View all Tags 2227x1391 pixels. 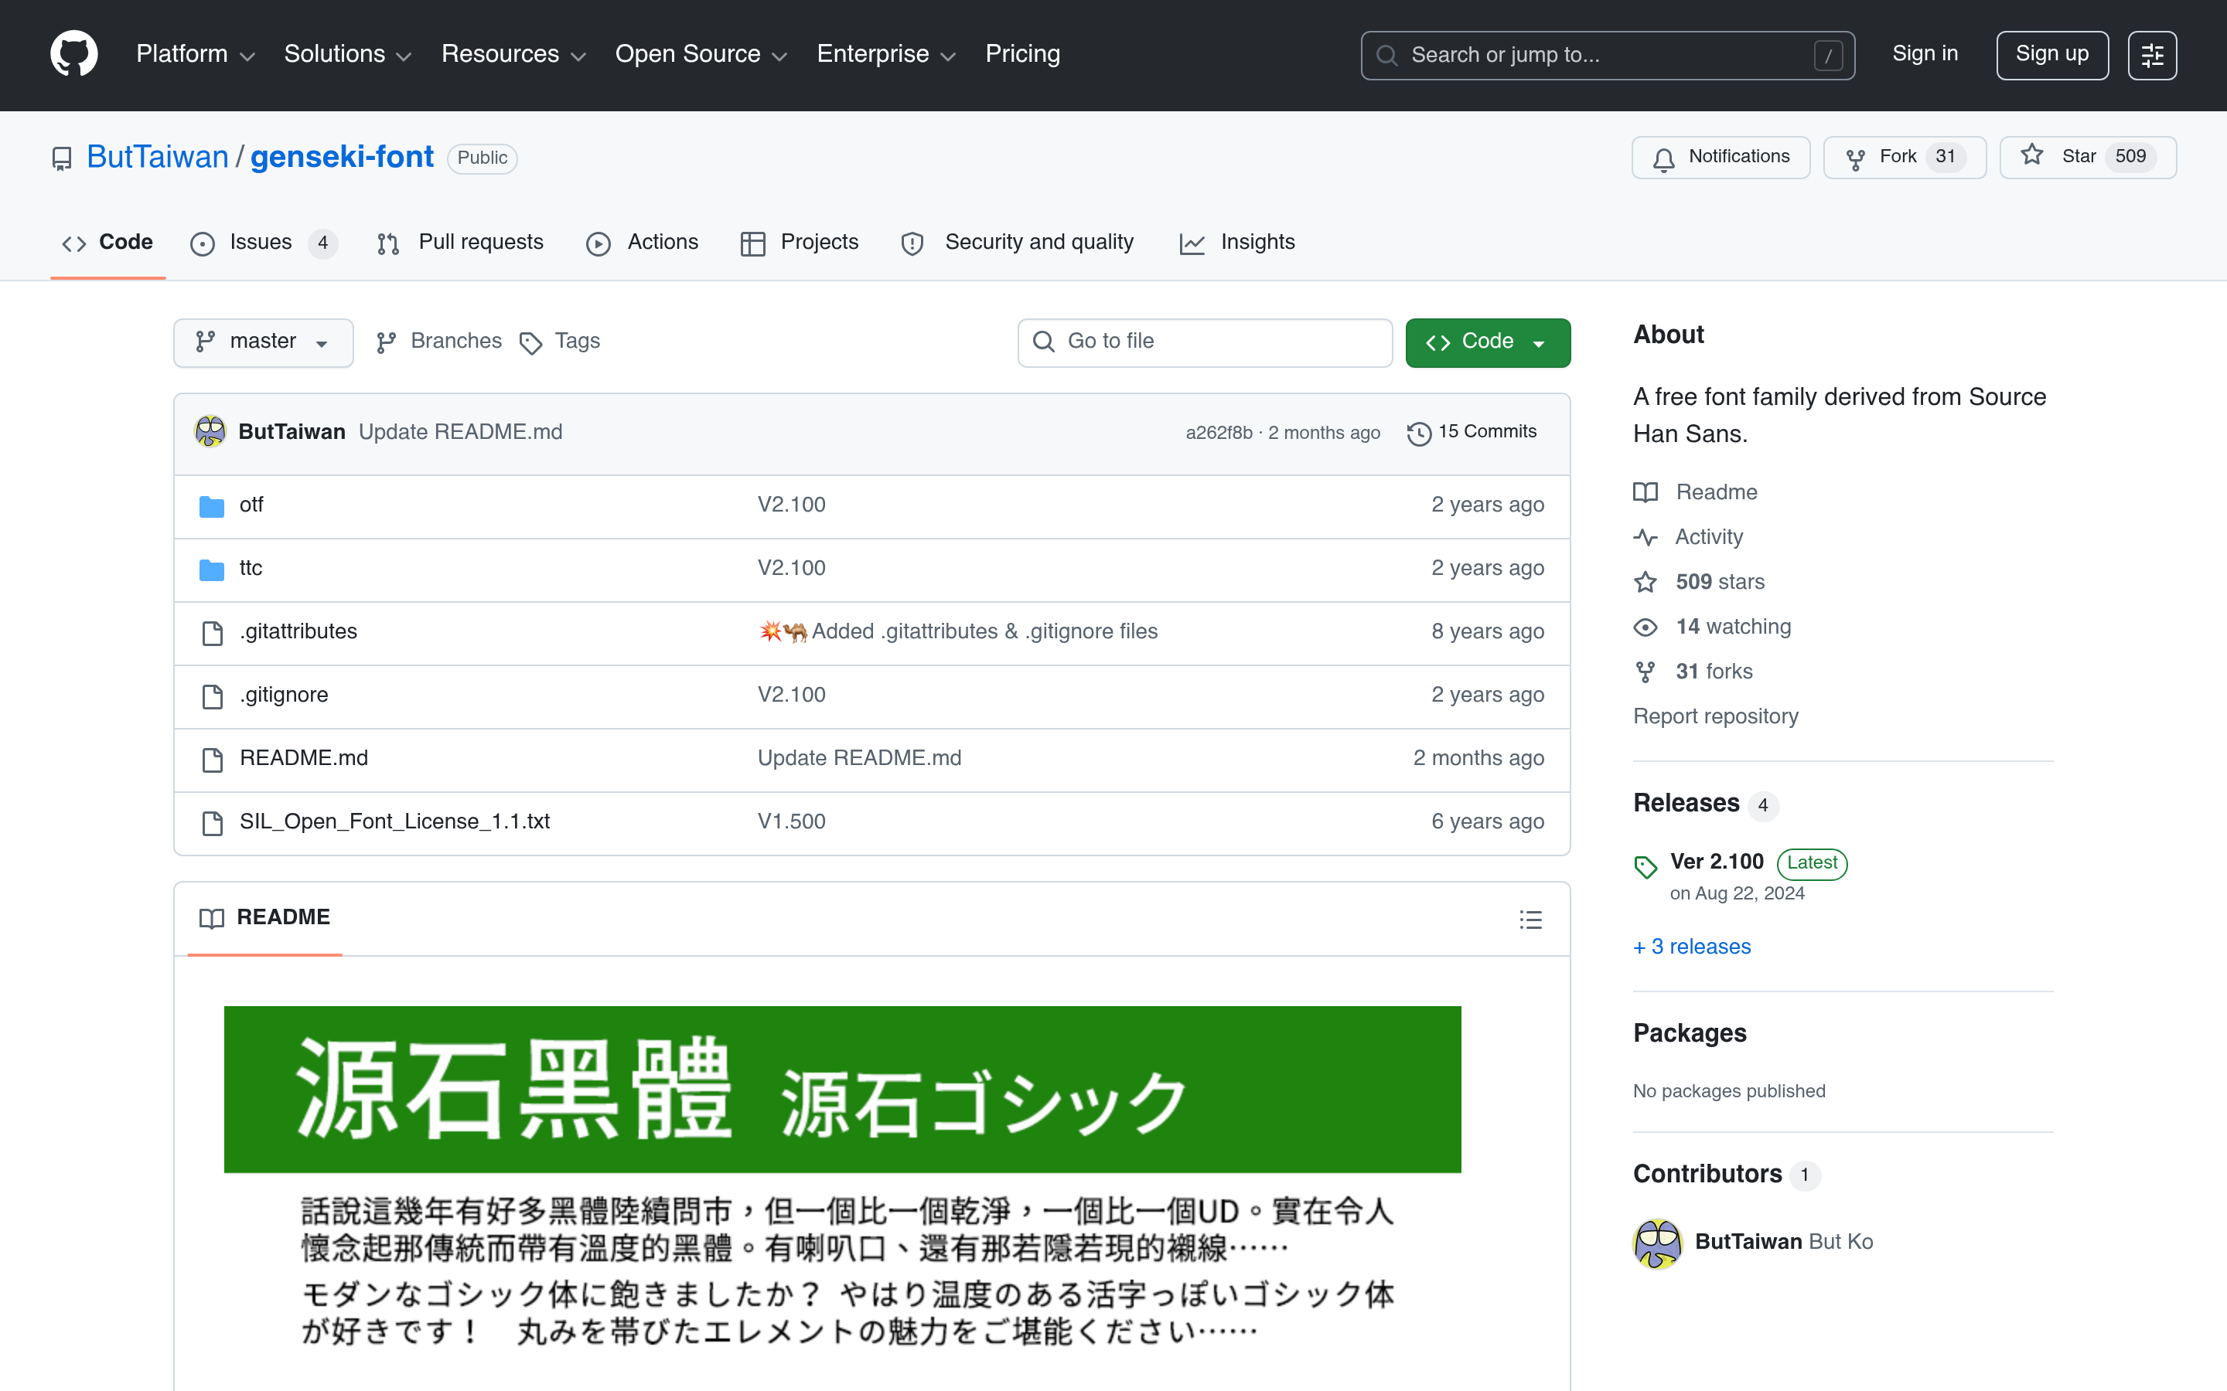(560, 342)
